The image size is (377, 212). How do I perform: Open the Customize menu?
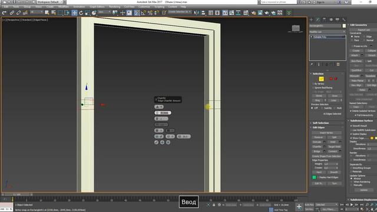144,6
